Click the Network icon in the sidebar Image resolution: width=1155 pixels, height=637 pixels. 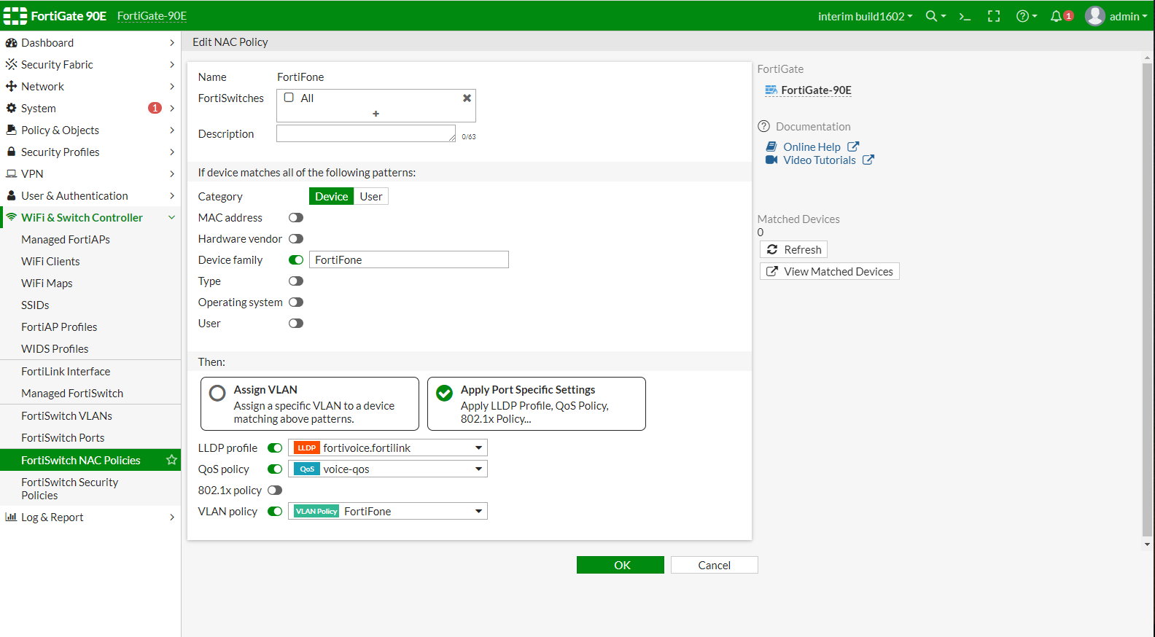click(x=11, y=87)
